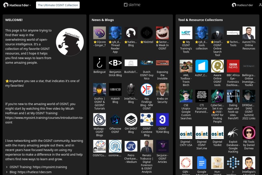Open the https://myosint.training link

coord(50,167)
